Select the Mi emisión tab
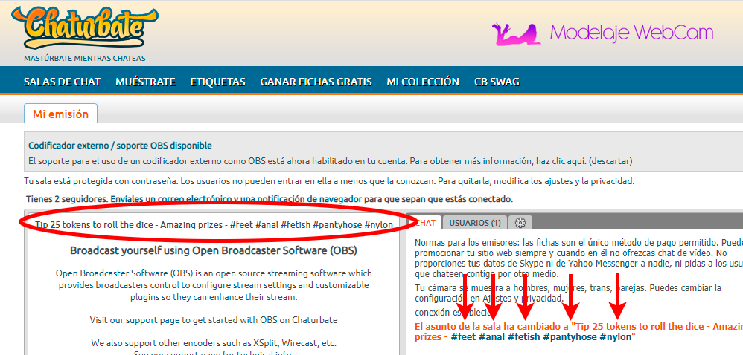This screenshot has width=743, height=355. 60,114
